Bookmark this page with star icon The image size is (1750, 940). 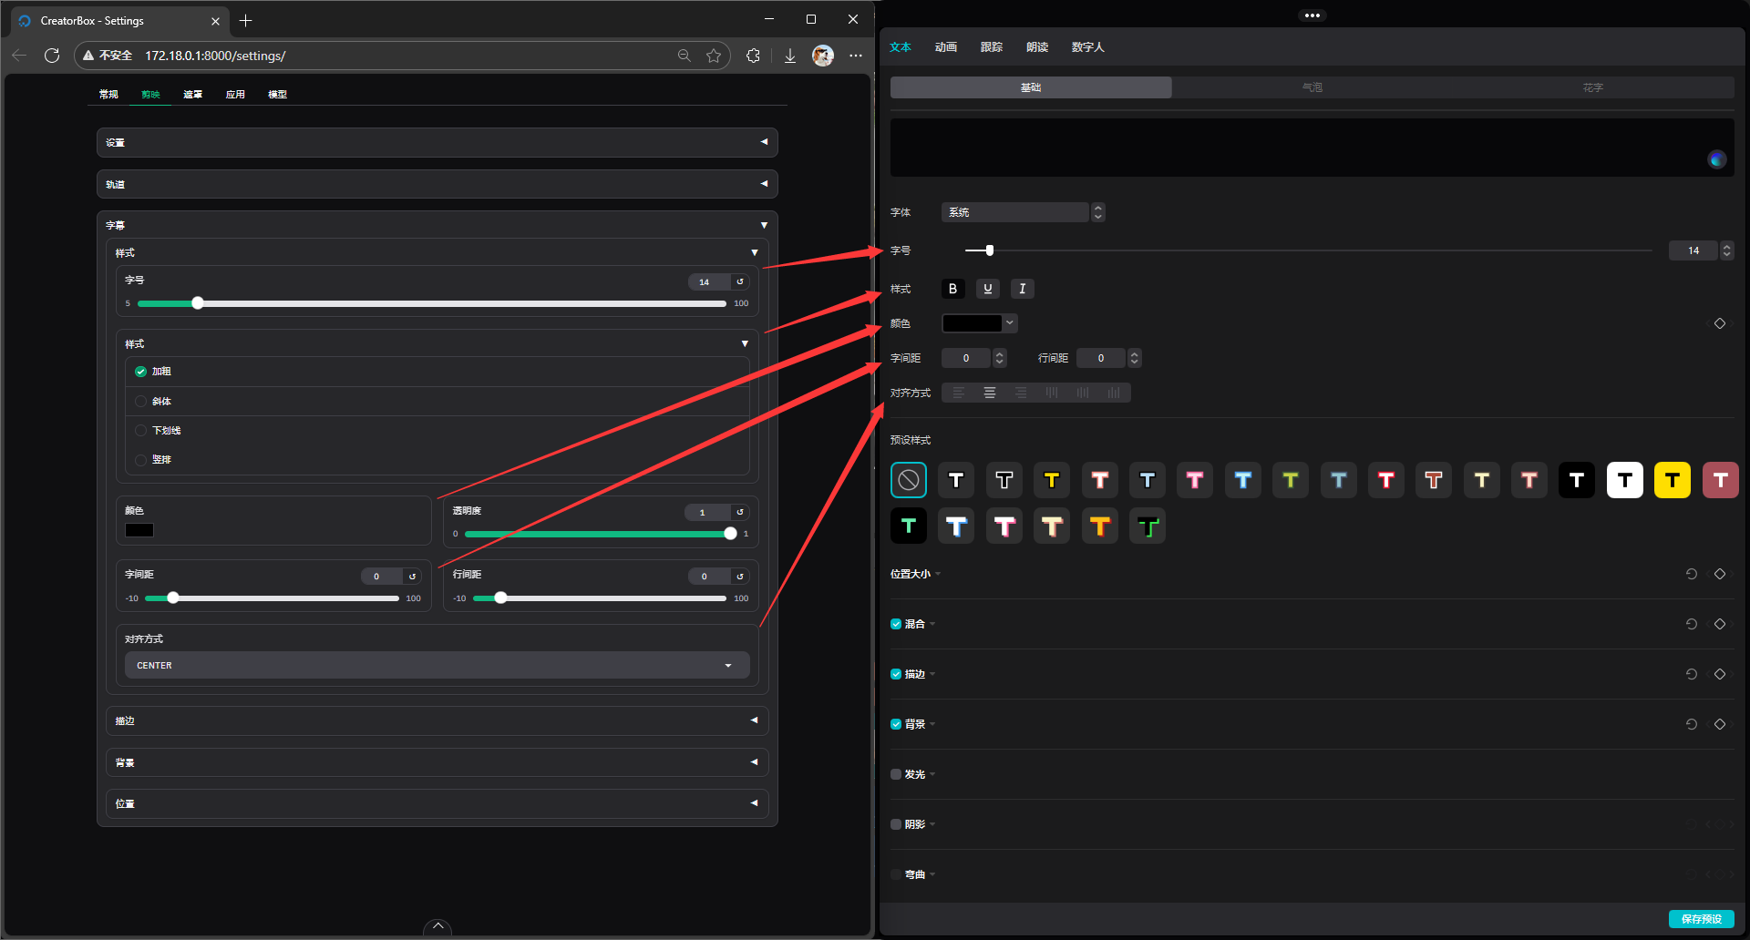coord(714,56)
